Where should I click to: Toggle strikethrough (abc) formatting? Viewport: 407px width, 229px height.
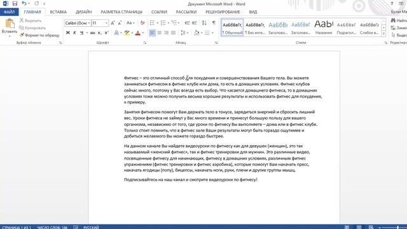click(92, 32)
